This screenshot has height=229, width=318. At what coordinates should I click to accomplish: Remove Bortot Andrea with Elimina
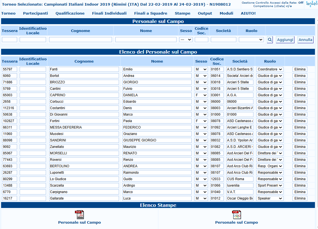300,76
